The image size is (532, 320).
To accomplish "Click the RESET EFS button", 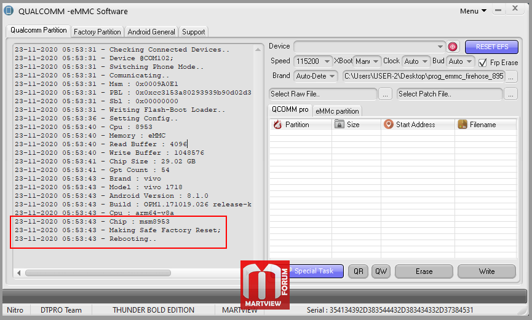I will coord(491,47).
